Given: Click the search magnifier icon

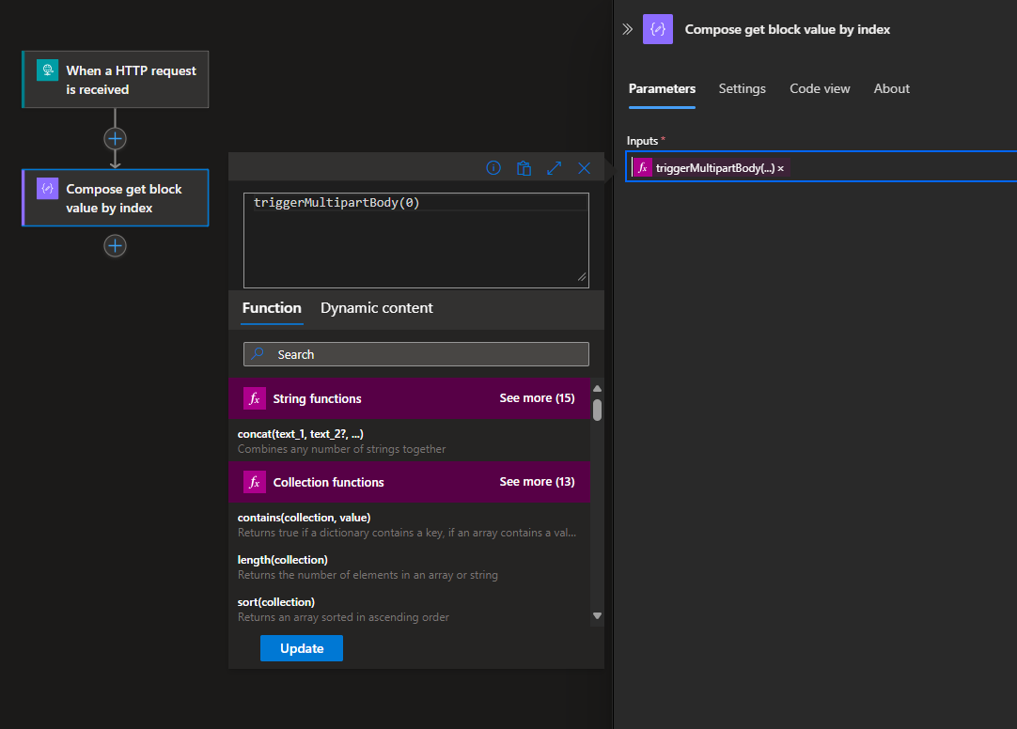Looking at the screenshot, I should 258,354.
